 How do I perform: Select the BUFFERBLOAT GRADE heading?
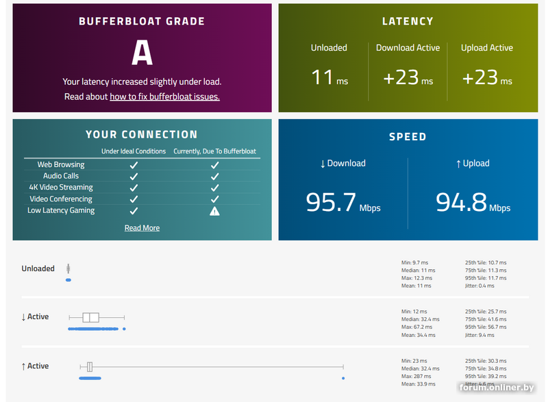point(142,21)
